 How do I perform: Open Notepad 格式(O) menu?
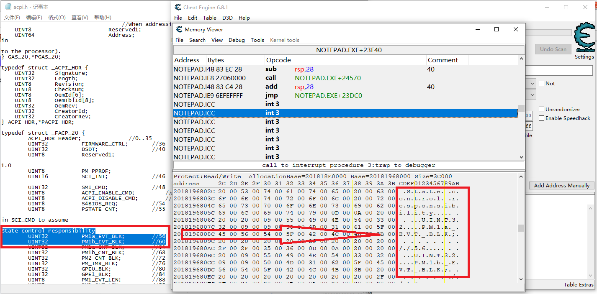[57, 17]
